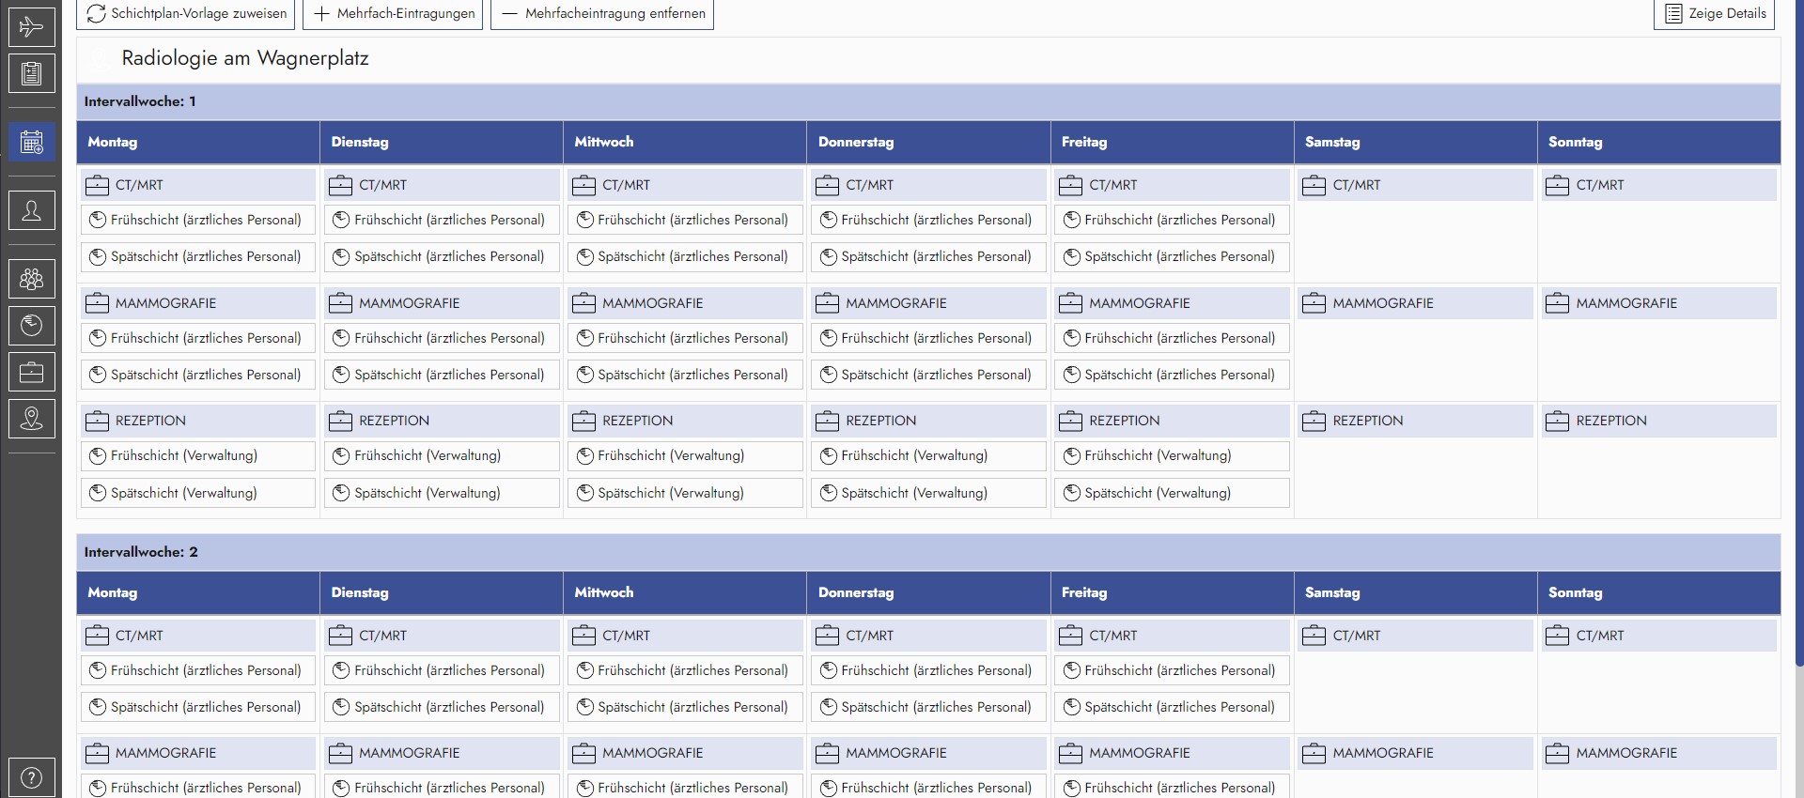Open the clock shifts sidebar icon
Viewport: 1804px width, 798px height.
point(31,326)
